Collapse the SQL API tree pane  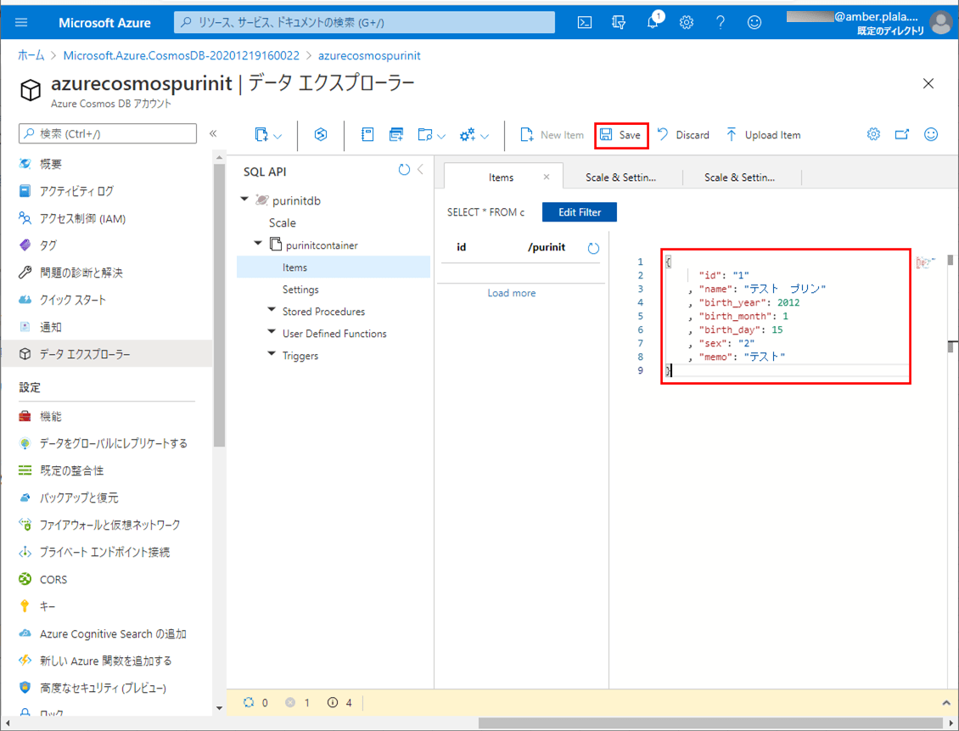(421, 170)
